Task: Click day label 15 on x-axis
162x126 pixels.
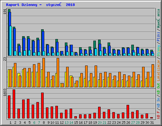Action: pyautogui.click(x=76, y=123)
